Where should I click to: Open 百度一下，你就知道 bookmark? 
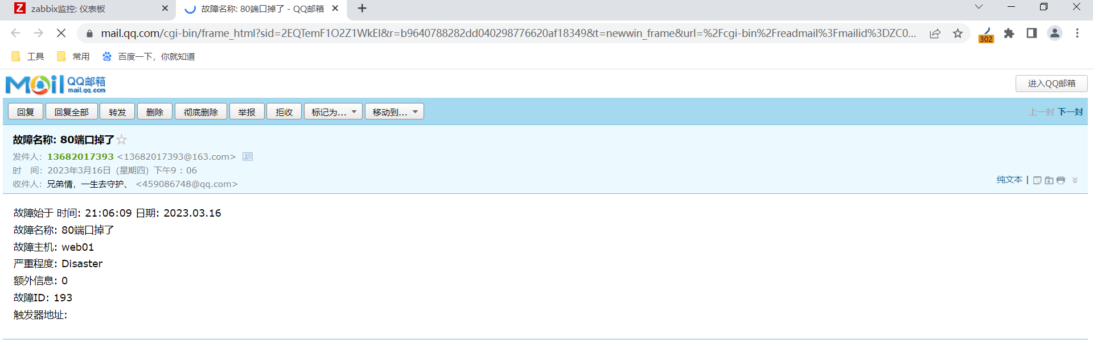coord(149,56)
